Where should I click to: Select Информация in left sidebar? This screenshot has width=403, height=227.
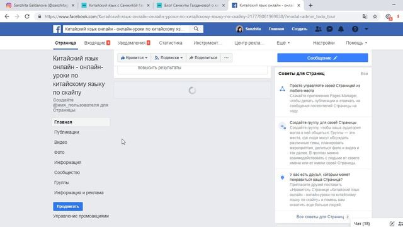[x=67, y=163]
